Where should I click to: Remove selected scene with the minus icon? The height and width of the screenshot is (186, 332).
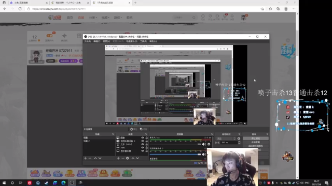[x=90, y=158]
